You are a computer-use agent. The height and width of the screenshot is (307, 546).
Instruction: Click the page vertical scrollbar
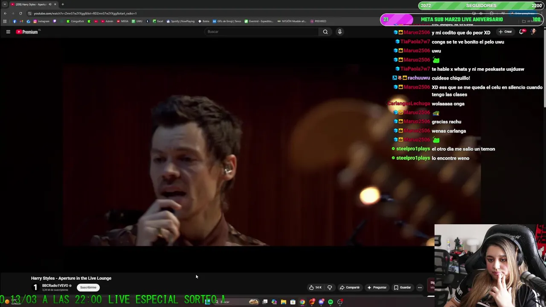544,68
